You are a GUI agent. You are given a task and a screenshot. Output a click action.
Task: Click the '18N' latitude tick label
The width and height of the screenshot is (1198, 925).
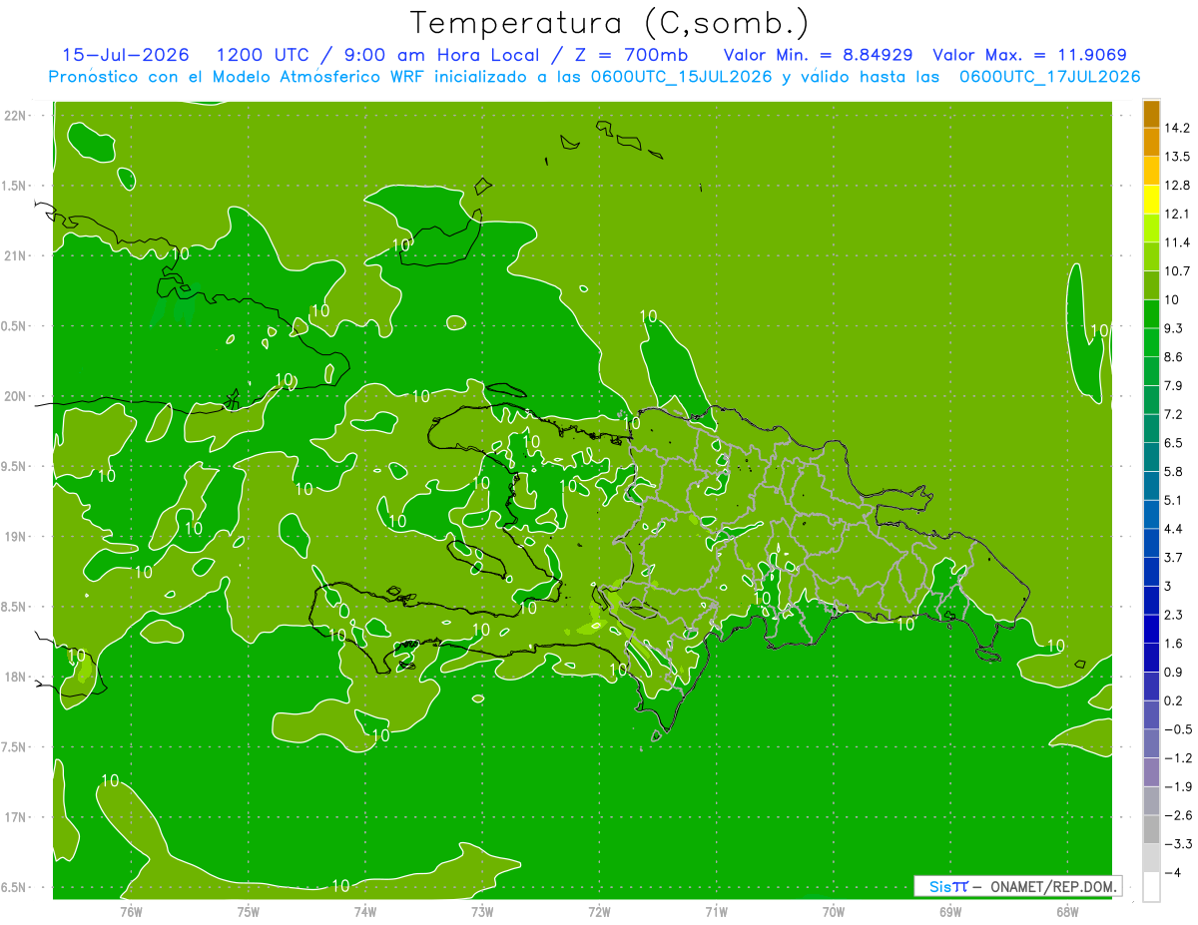16,677
